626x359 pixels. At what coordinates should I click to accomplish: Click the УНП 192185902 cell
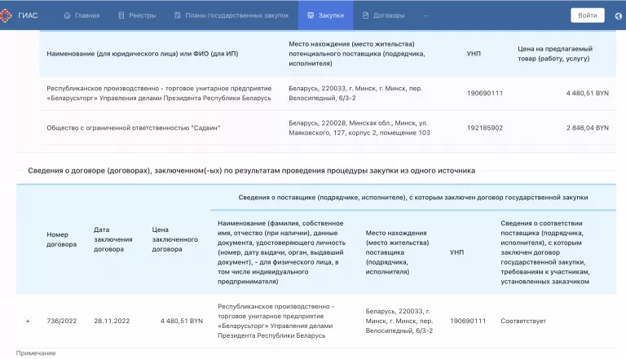[x=484, y=128]
